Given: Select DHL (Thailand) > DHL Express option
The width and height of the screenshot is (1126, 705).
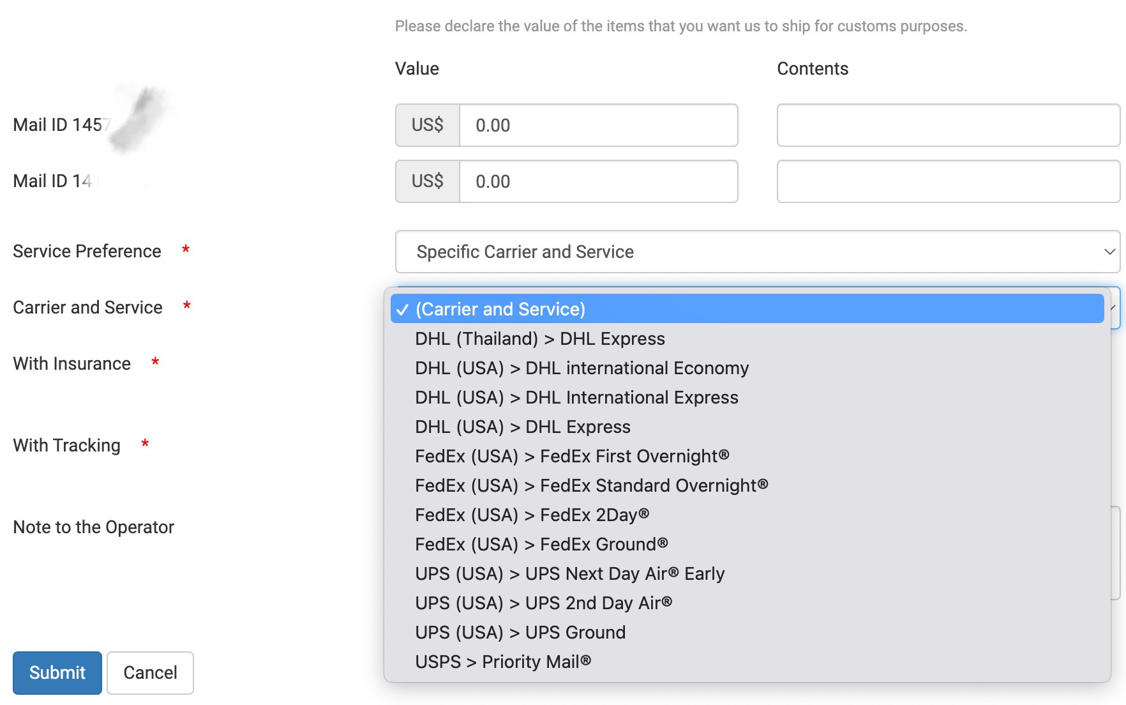Looking at the screenshot, I should (x=747, y=338).
